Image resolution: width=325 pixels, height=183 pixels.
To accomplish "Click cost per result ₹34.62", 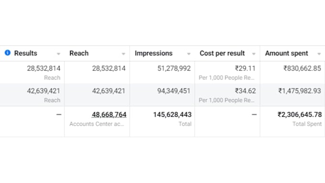I will [245, 91].
